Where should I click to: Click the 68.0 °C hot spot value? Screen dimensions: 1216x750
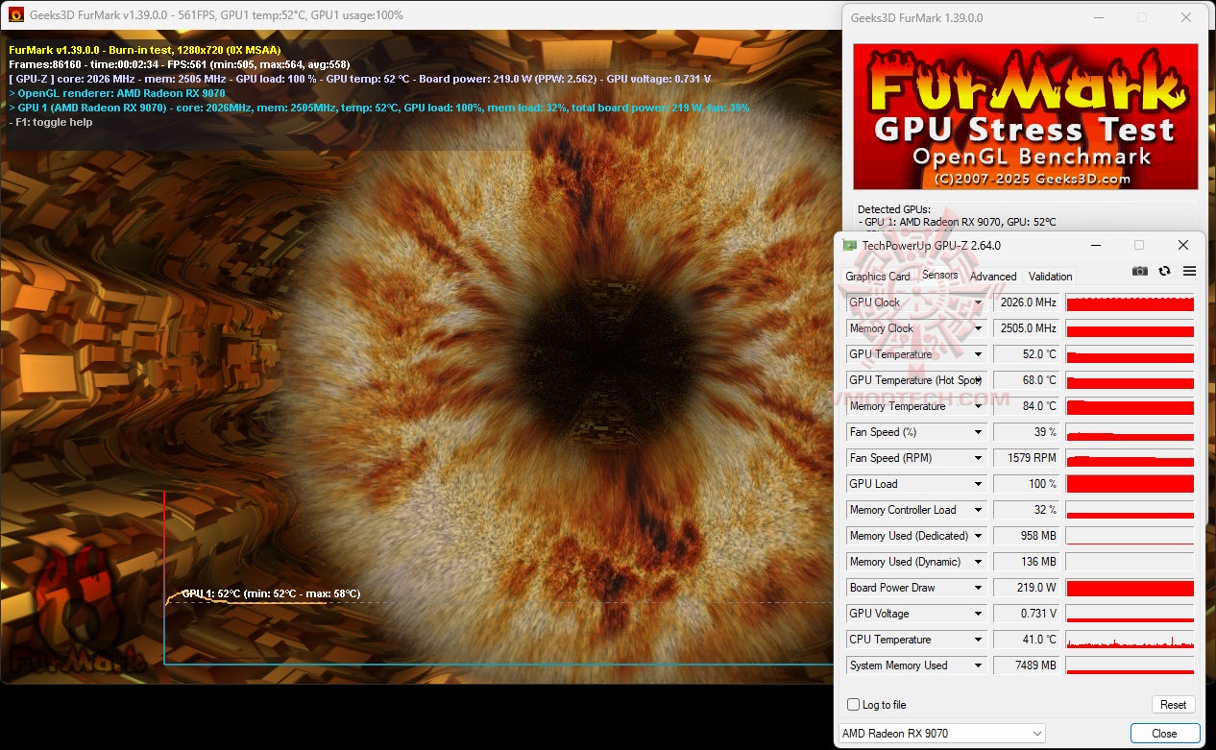click(x=1026, y=380)
